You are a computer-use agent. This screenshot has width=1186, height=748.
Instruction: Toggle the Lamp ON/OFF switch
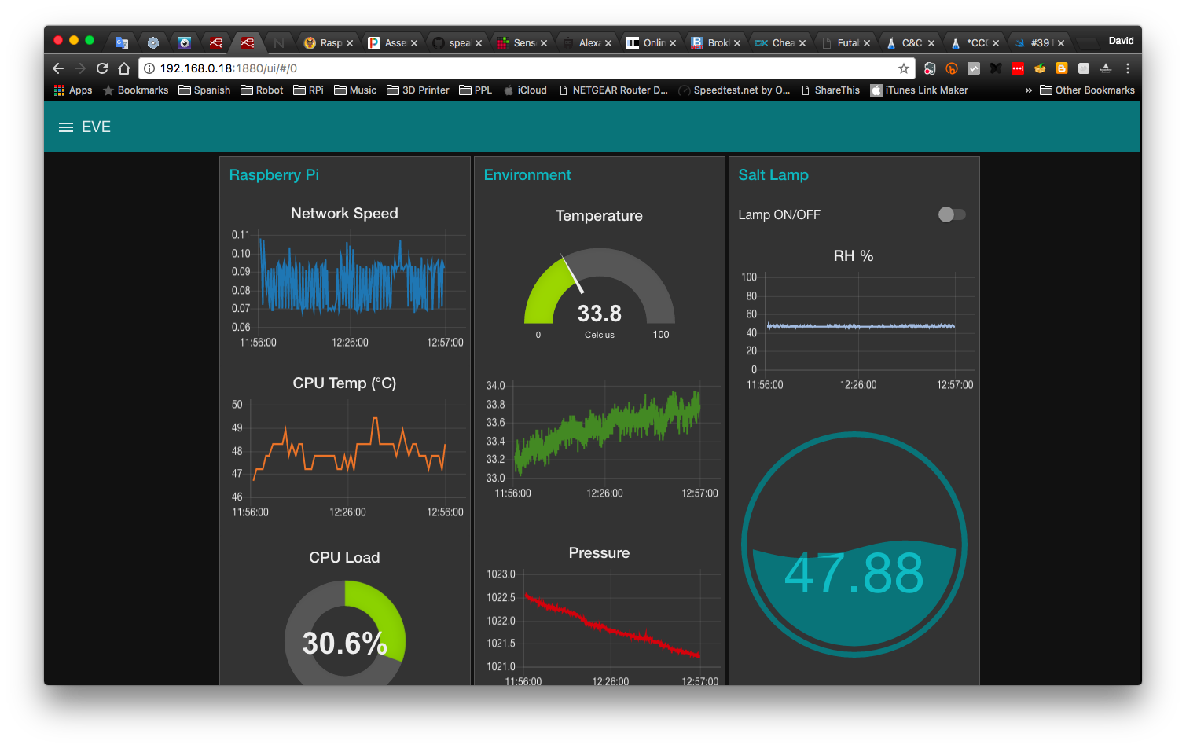952,214
